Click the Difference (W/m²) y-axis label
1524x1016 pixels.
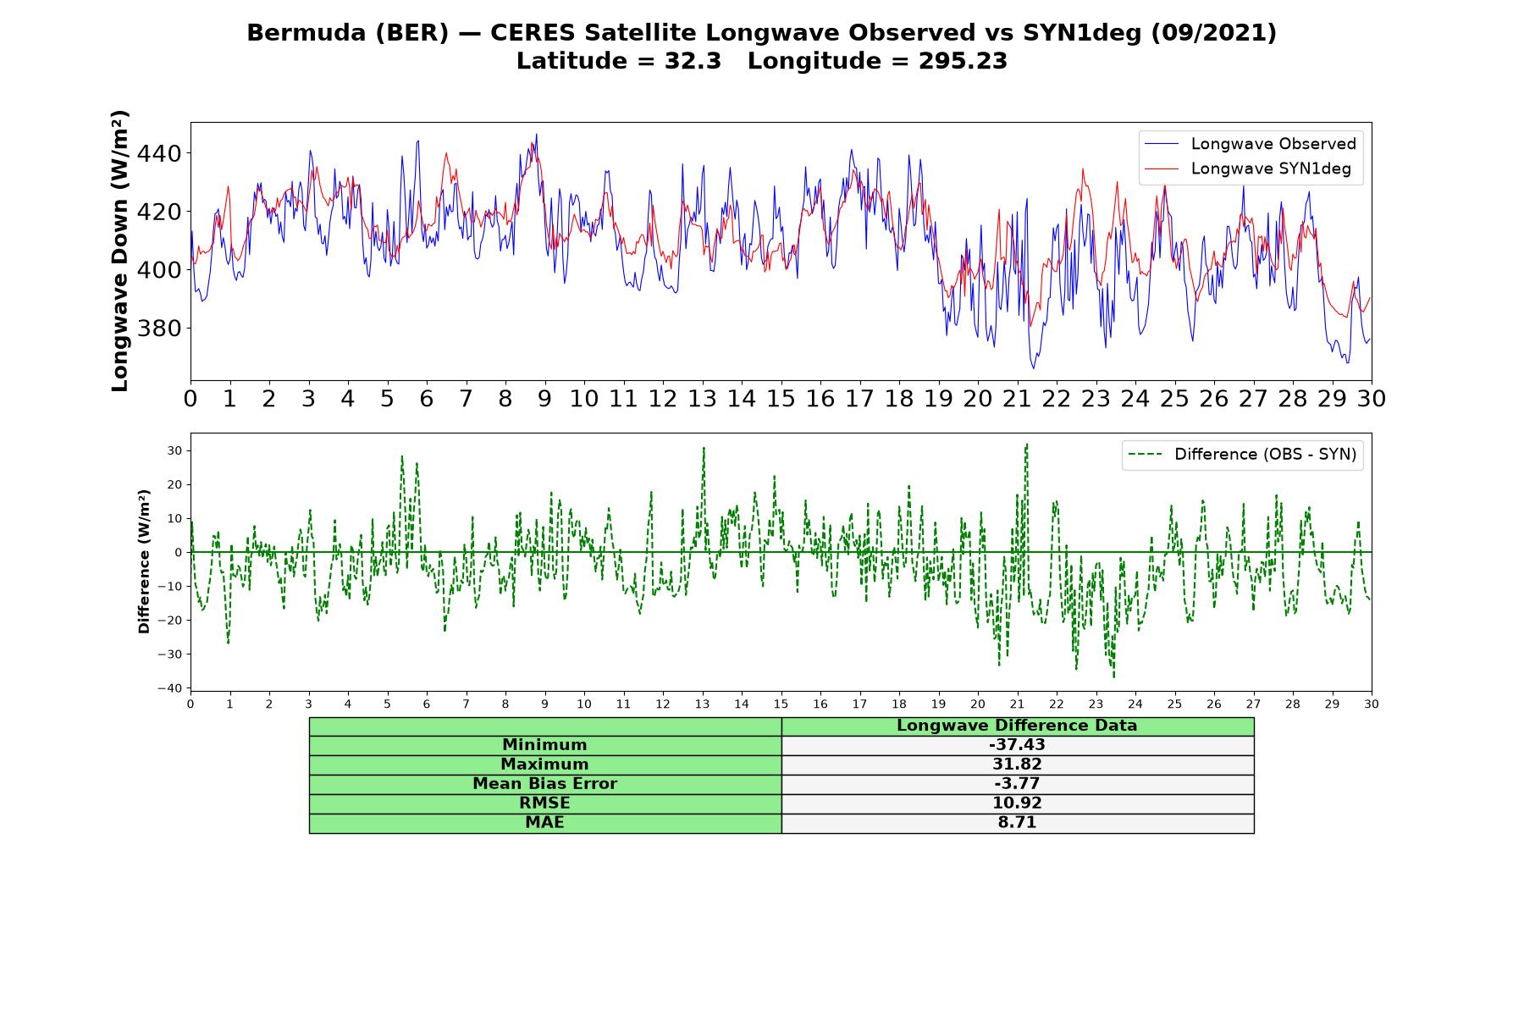pos(144,561)
